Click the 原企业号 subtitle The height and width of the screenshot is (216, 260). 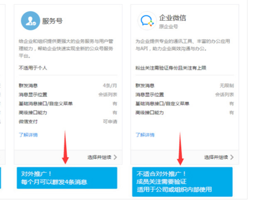pyautogui.click(x=168, y=26)
